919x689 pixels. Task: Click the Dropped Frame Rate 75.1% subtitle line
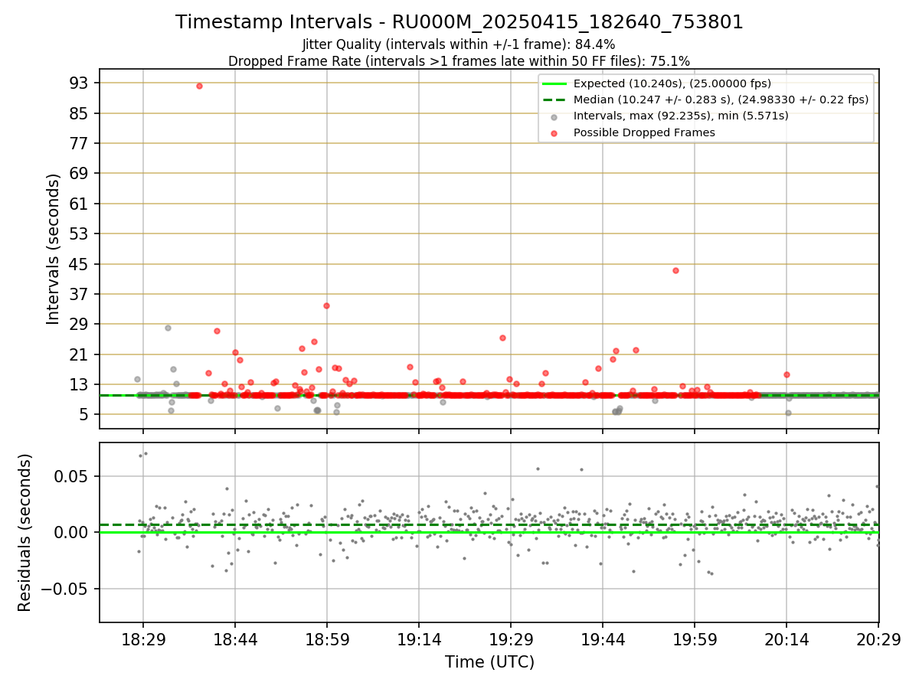pos(459,60)
